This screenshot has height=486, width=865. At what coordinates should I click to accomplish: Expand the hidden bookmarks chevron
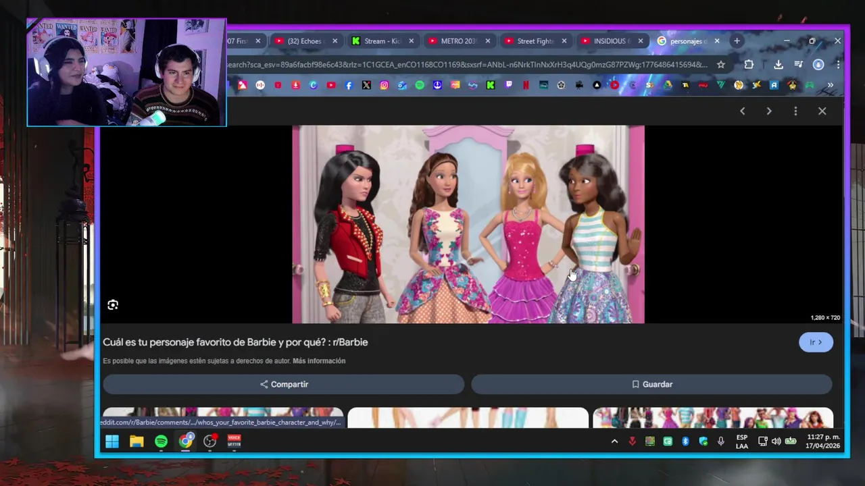point(831,85)
